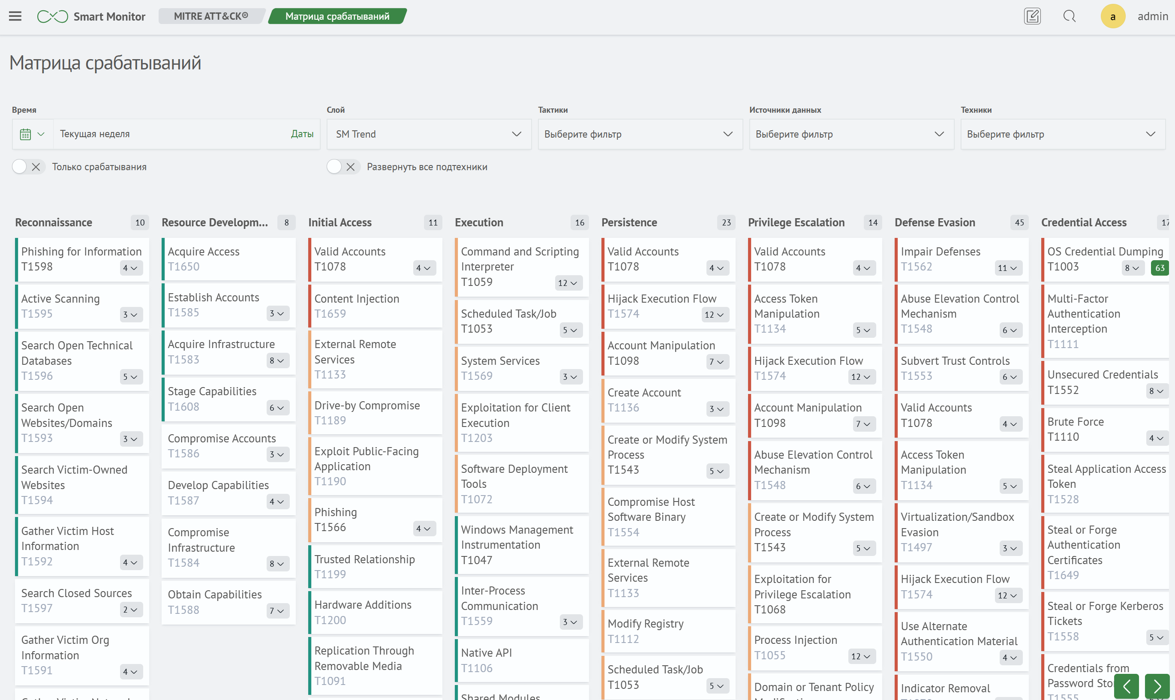1175x700 pixels.
Task: Click the green 63 badge on OS Credential Dumping
Action: click(x=1160, y=268)
